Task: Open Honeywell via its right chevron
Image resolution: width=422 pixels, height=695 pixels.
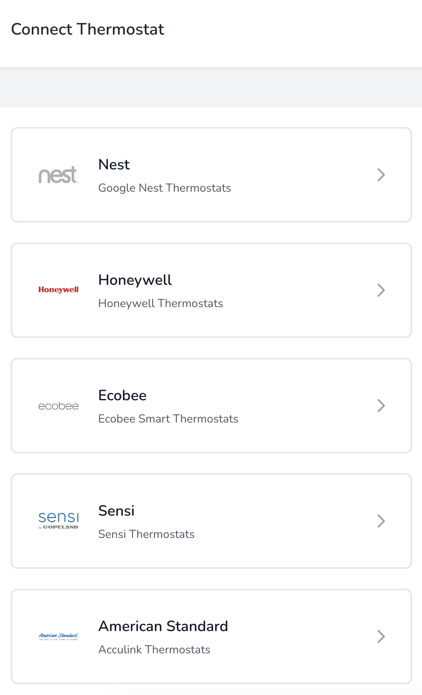Action: tap(381, 290)
